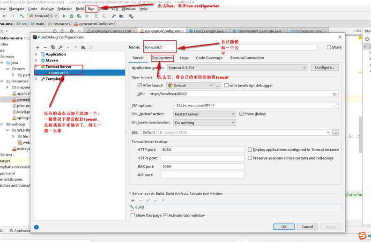Click the JMX port field
The image size is (371, 242).
[202, 167]
